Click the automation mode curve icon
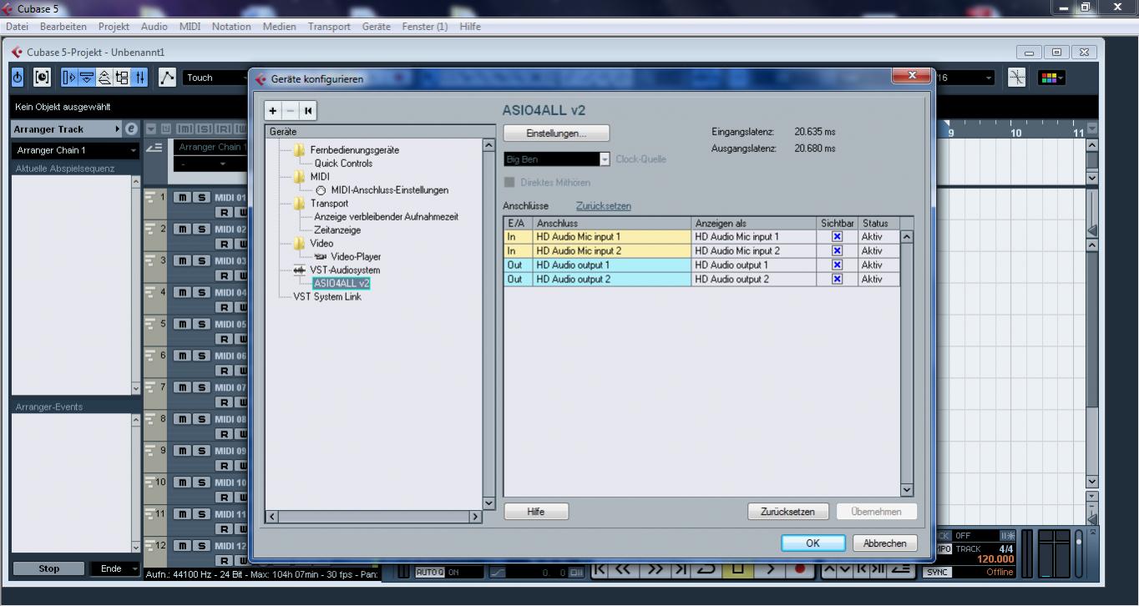1139x606 pixels. 167,78
